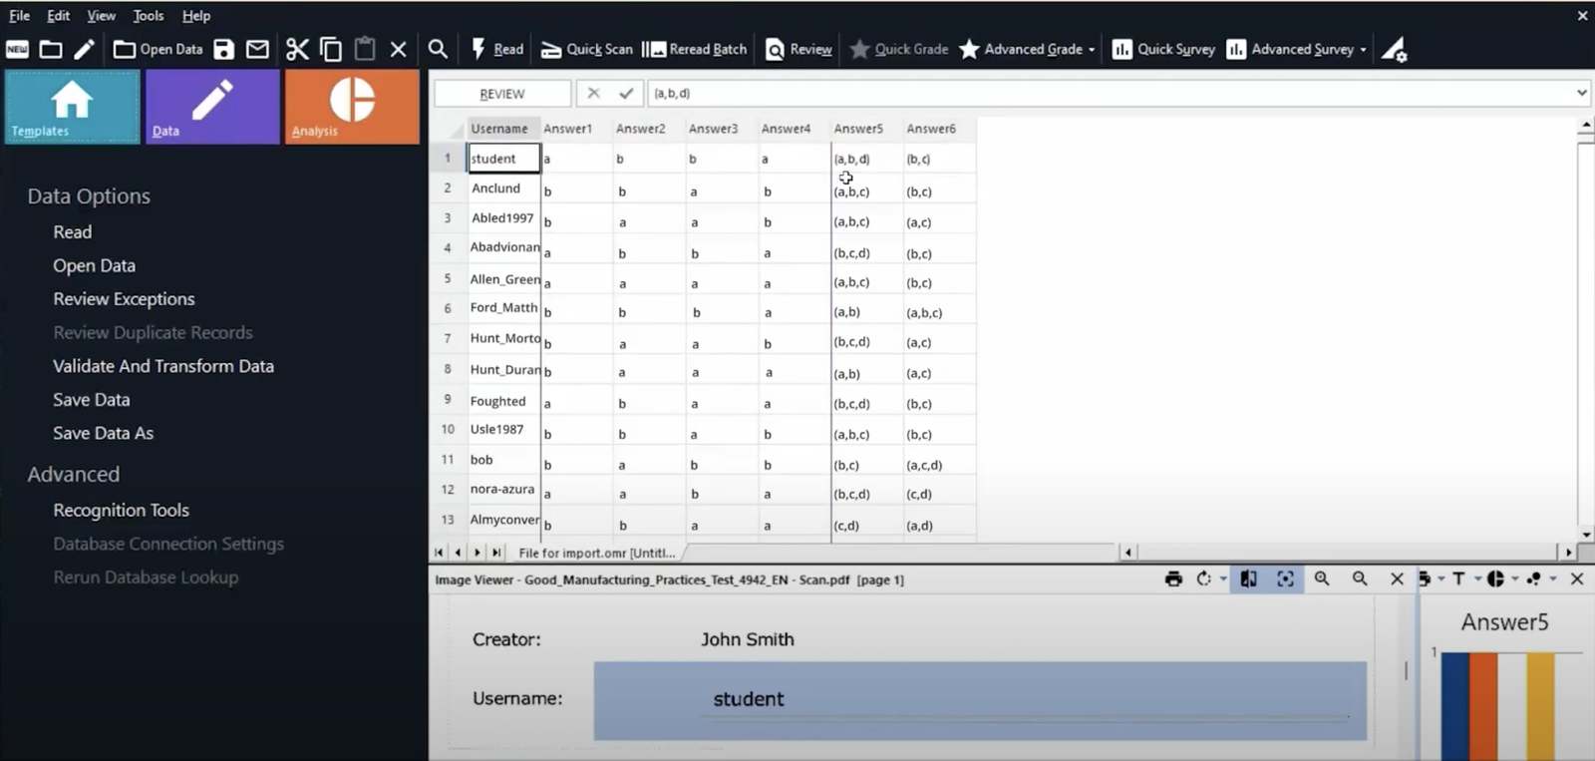The width and height of the screenshot is (1595, 761).
Task: Switch to the Analysis tab
Action: [352, 107]
